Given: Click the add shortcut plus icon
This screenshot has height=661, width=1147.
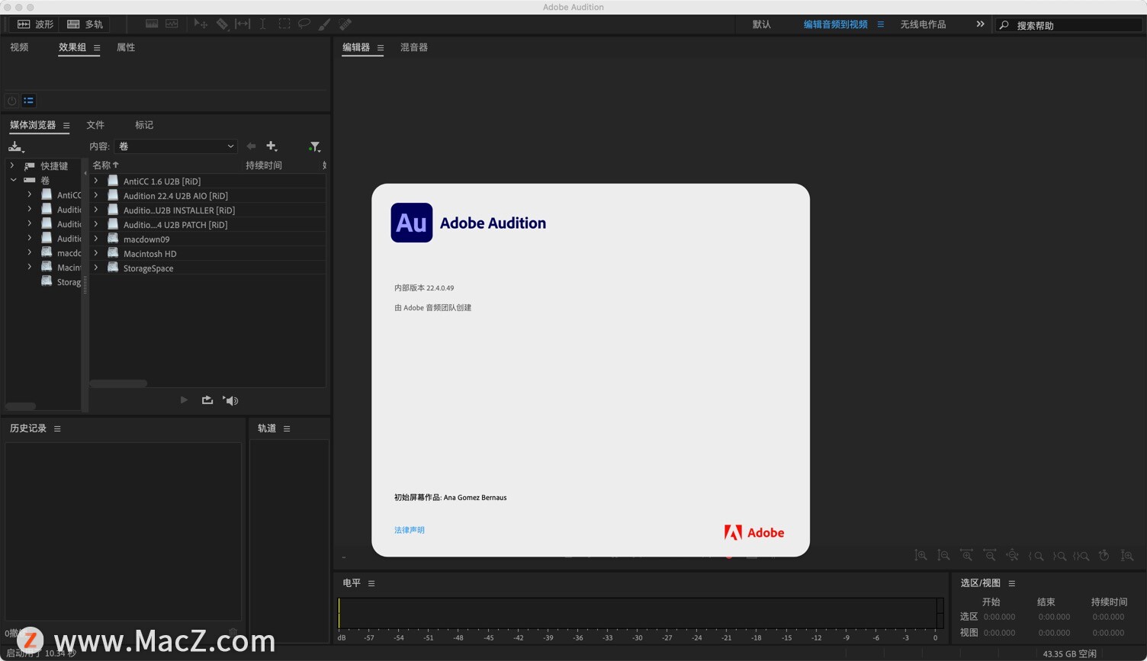Looking at the screenshot, I should [x=271, y=146].
